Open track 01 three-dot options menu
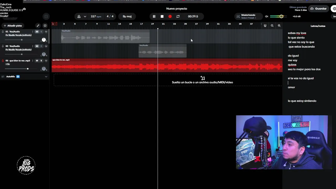This screenshot has width=336, height=189. click(x=33, y=32)
